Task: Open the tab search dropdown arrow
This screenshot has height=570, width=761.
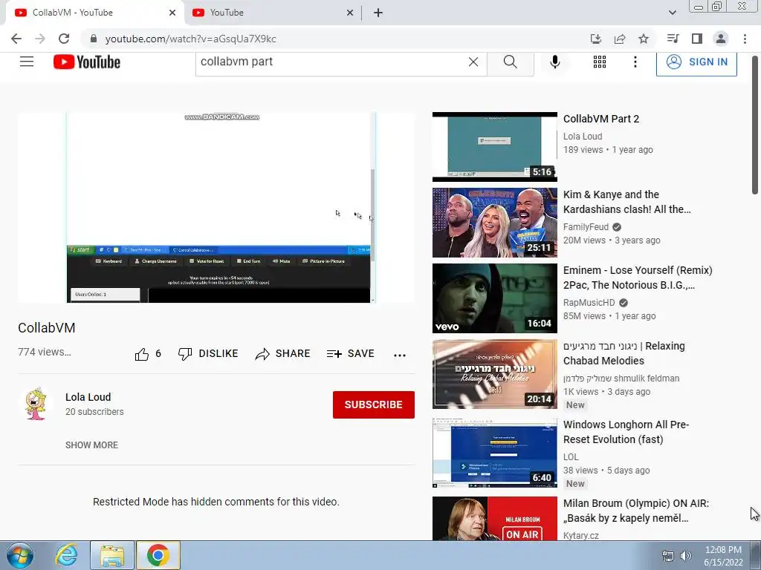Action: pyautogui.click(x=672, y=13)
